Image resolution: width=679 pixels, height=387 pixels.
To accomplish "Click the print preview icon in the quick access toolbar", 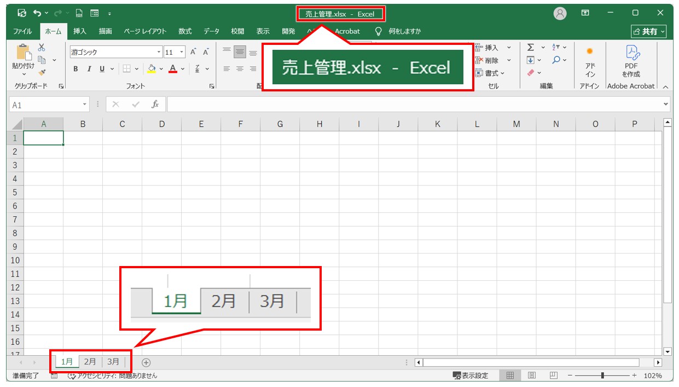I will 79,13.
